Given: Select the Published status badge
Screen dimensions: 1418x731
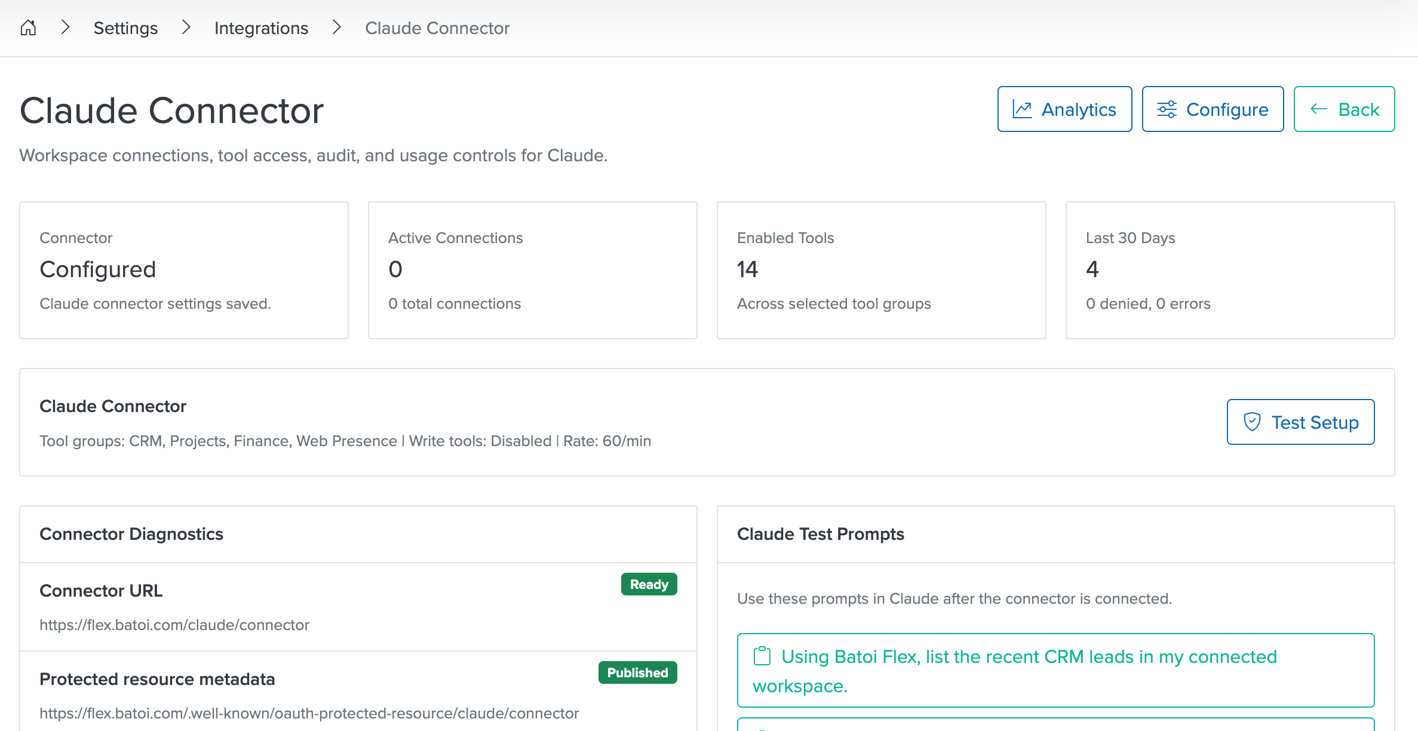Looking at the screenshot, I should [637, 672].
